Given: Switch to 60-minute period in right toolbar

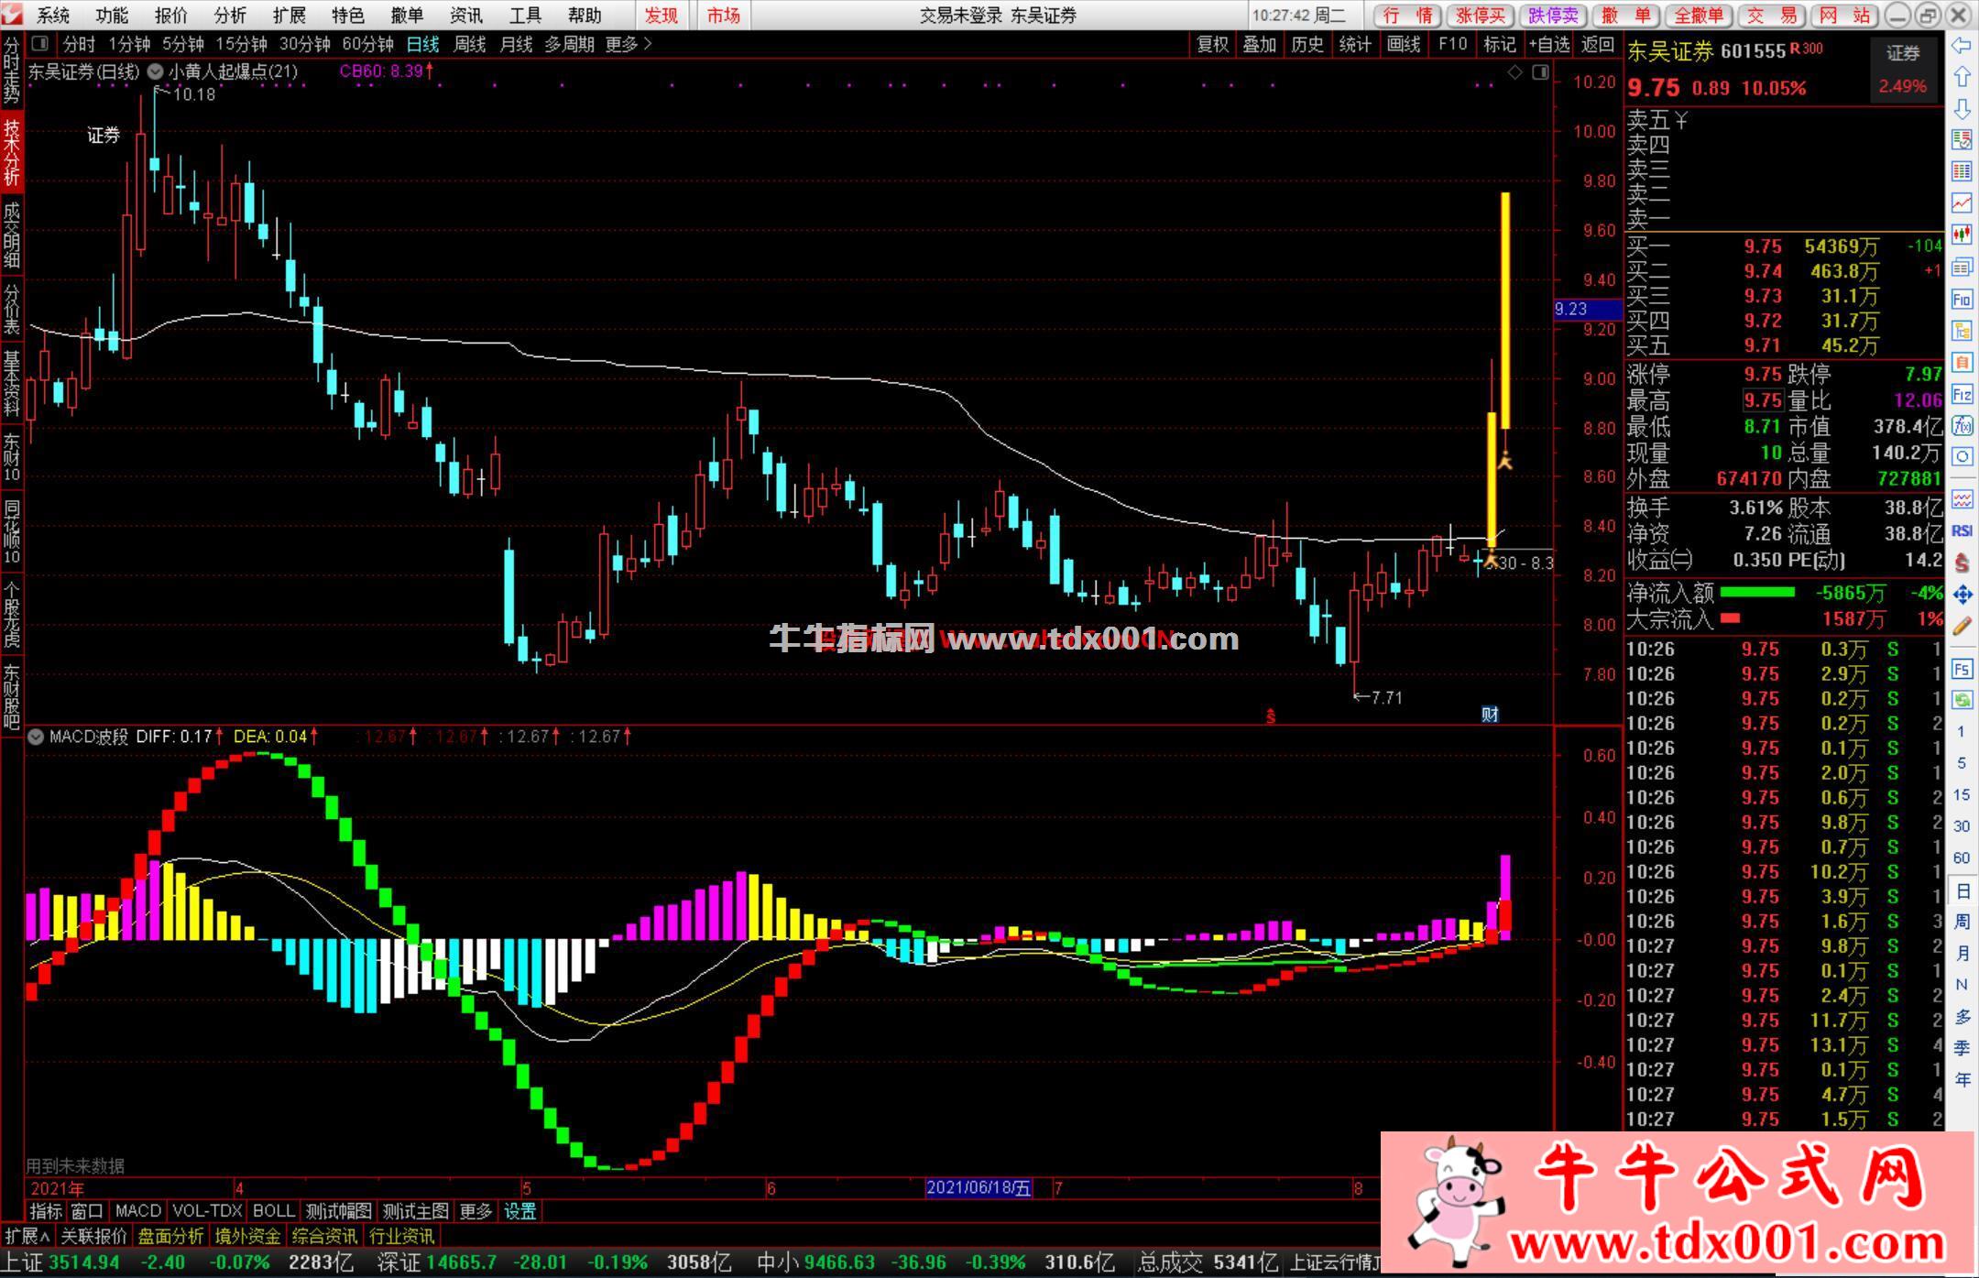Looking at the screenshot, I should point(1962,857).
